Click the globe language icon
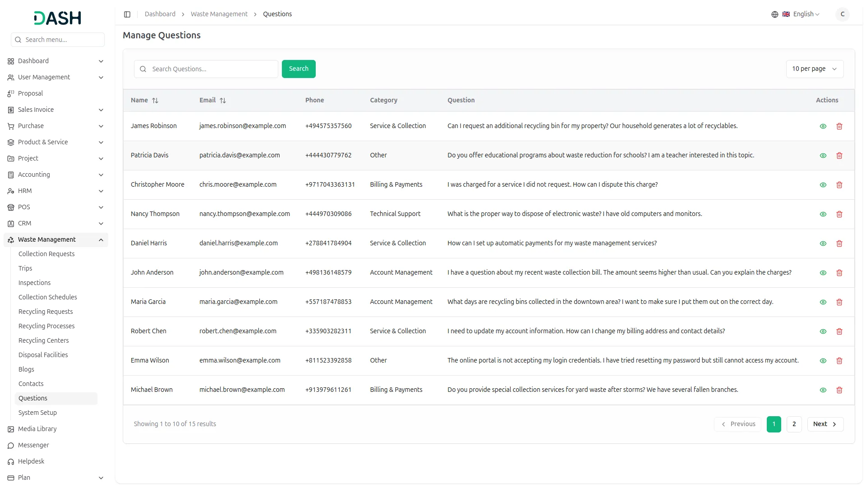 pos(774,14)
